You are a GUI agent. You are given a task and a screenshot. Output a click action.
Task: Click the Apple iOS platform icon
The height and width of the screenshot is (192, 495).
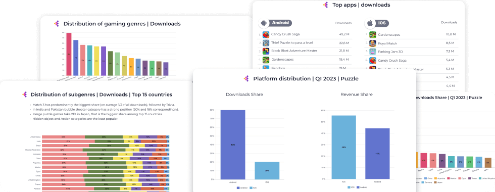(370, 23)
